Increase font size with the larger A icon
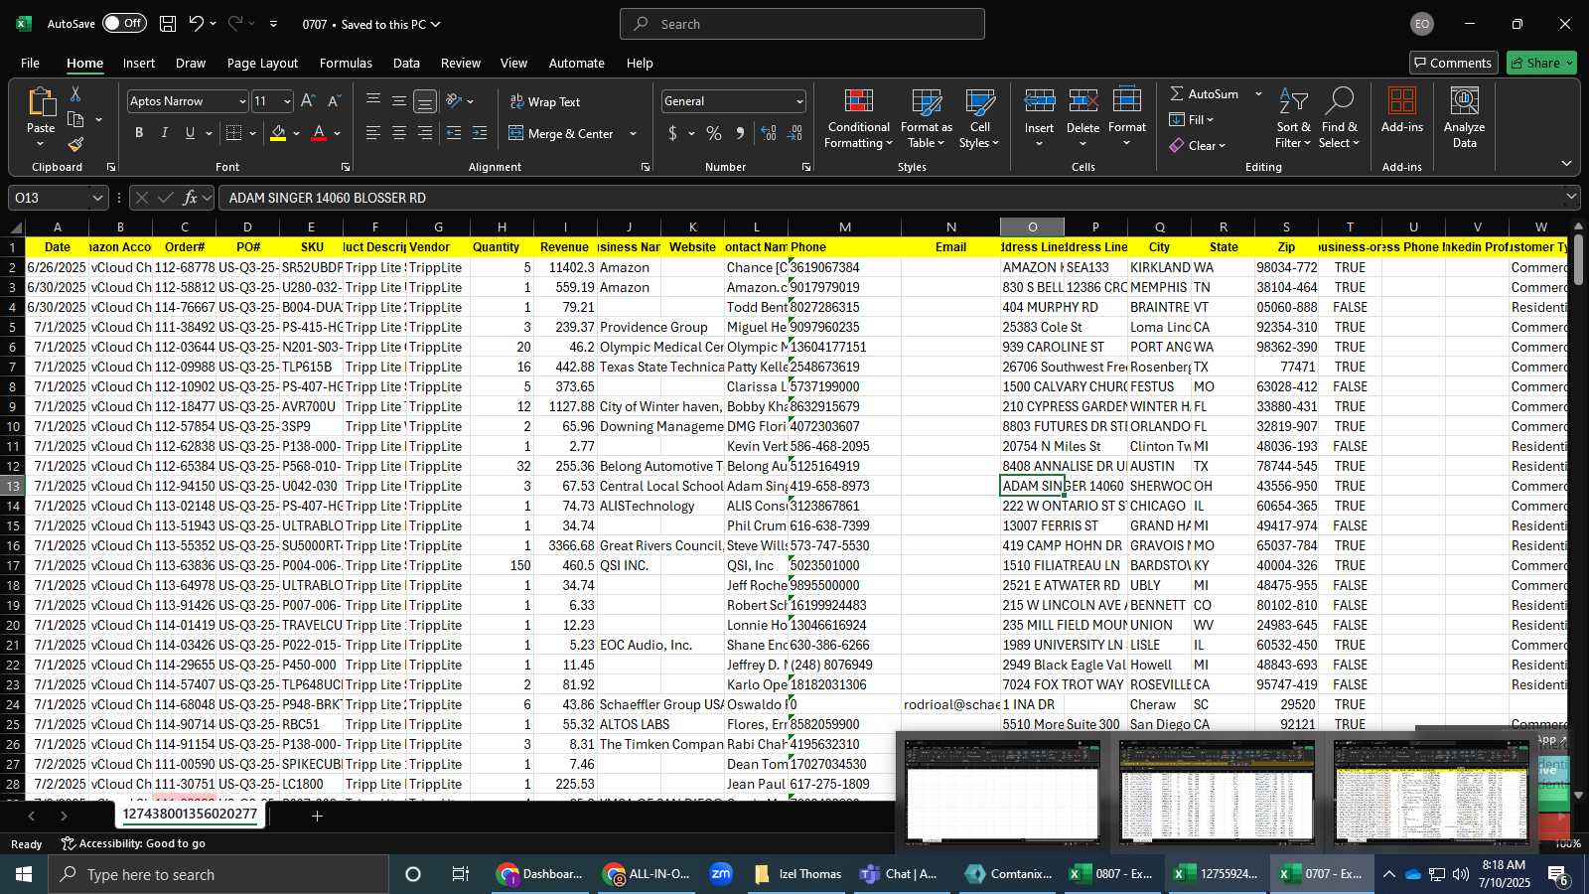 (308, 101)
